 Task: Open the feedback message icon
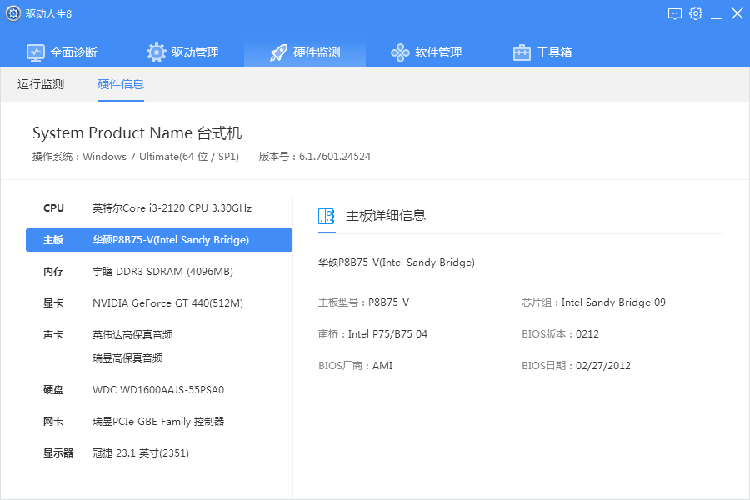click(674, 14)
